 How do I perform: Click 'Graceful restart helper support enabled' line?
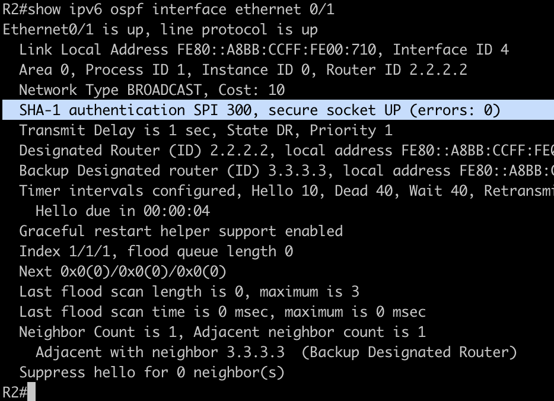click(x=181, y=231)
